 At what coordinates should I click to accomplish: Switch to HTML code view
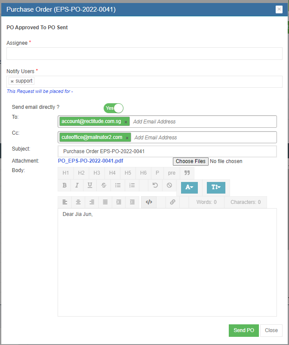[x=149, y=202]
